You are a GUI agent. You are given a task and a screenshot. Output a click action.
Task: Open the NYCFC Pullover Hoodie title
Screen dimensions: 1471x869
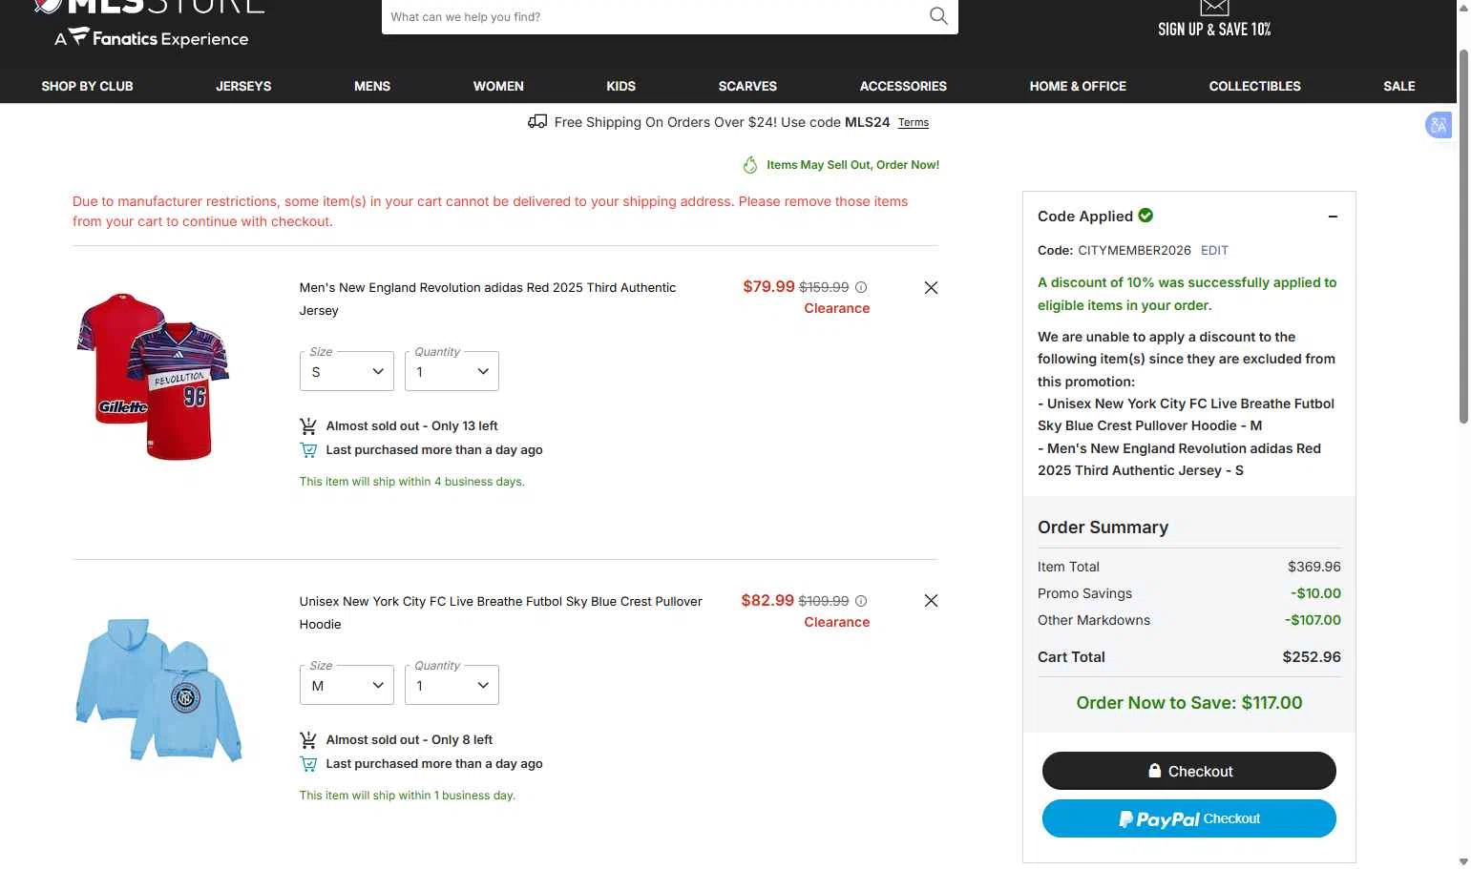(x=501, y=612)
